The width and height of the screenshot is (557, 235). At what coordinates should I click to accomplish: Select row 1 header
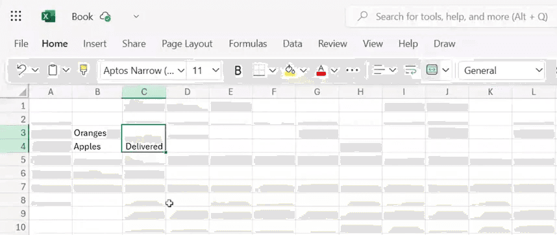14,106
